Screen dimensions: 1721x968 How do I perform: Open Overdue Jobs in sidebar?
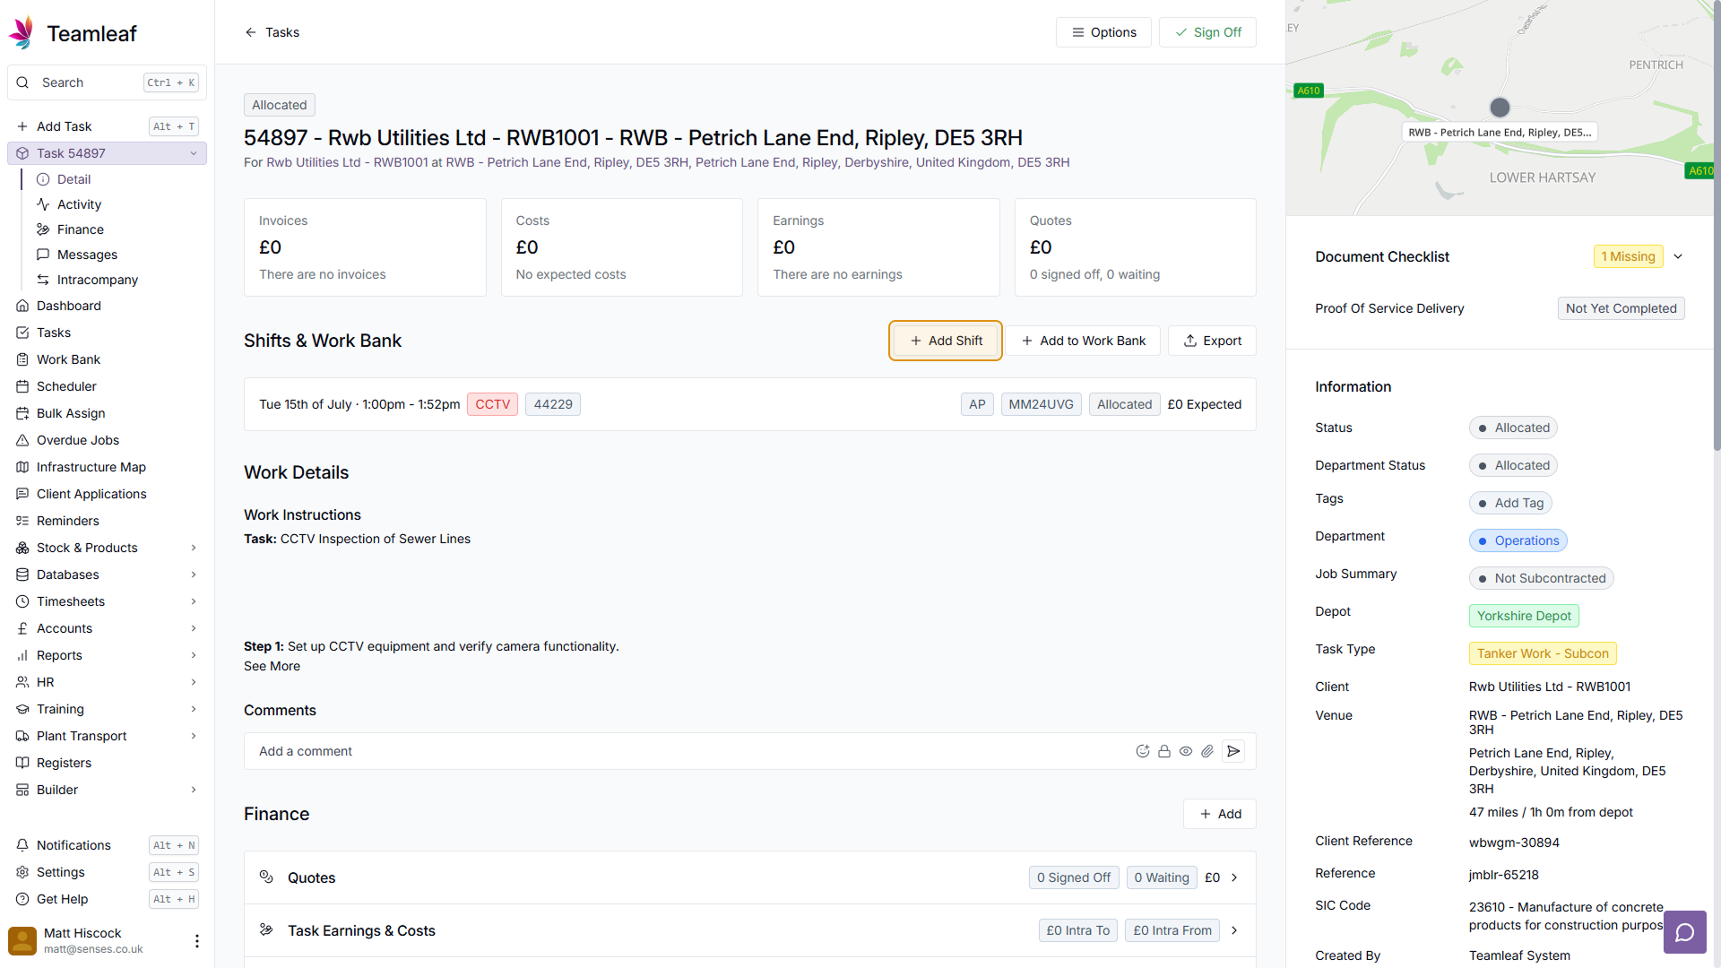pos(108,440)
